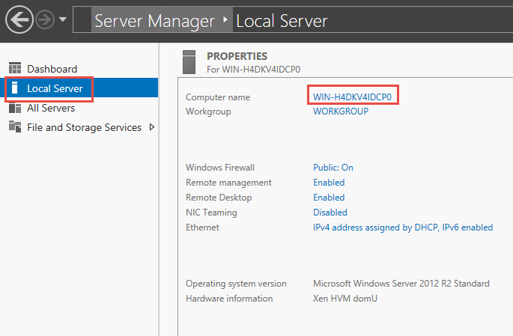Click the All Servers sidebar icon
This screenshot has width=513, height=336.
(x=15, y=108)
